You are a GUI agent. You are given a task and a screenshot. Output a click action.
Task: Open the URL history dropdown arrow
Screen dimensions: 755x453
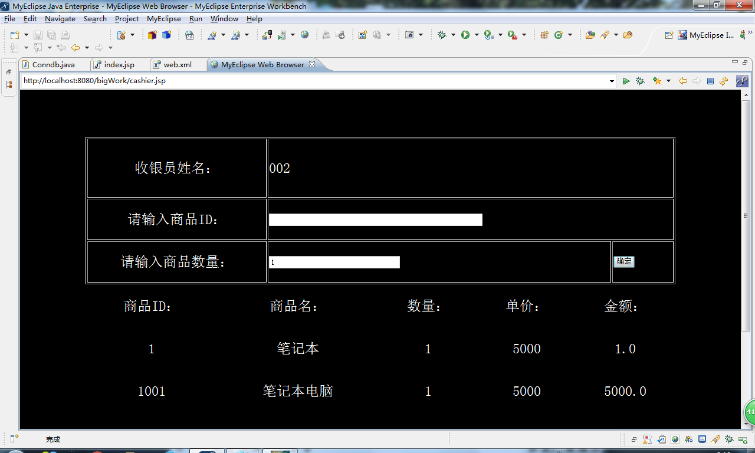coord(612,81)
